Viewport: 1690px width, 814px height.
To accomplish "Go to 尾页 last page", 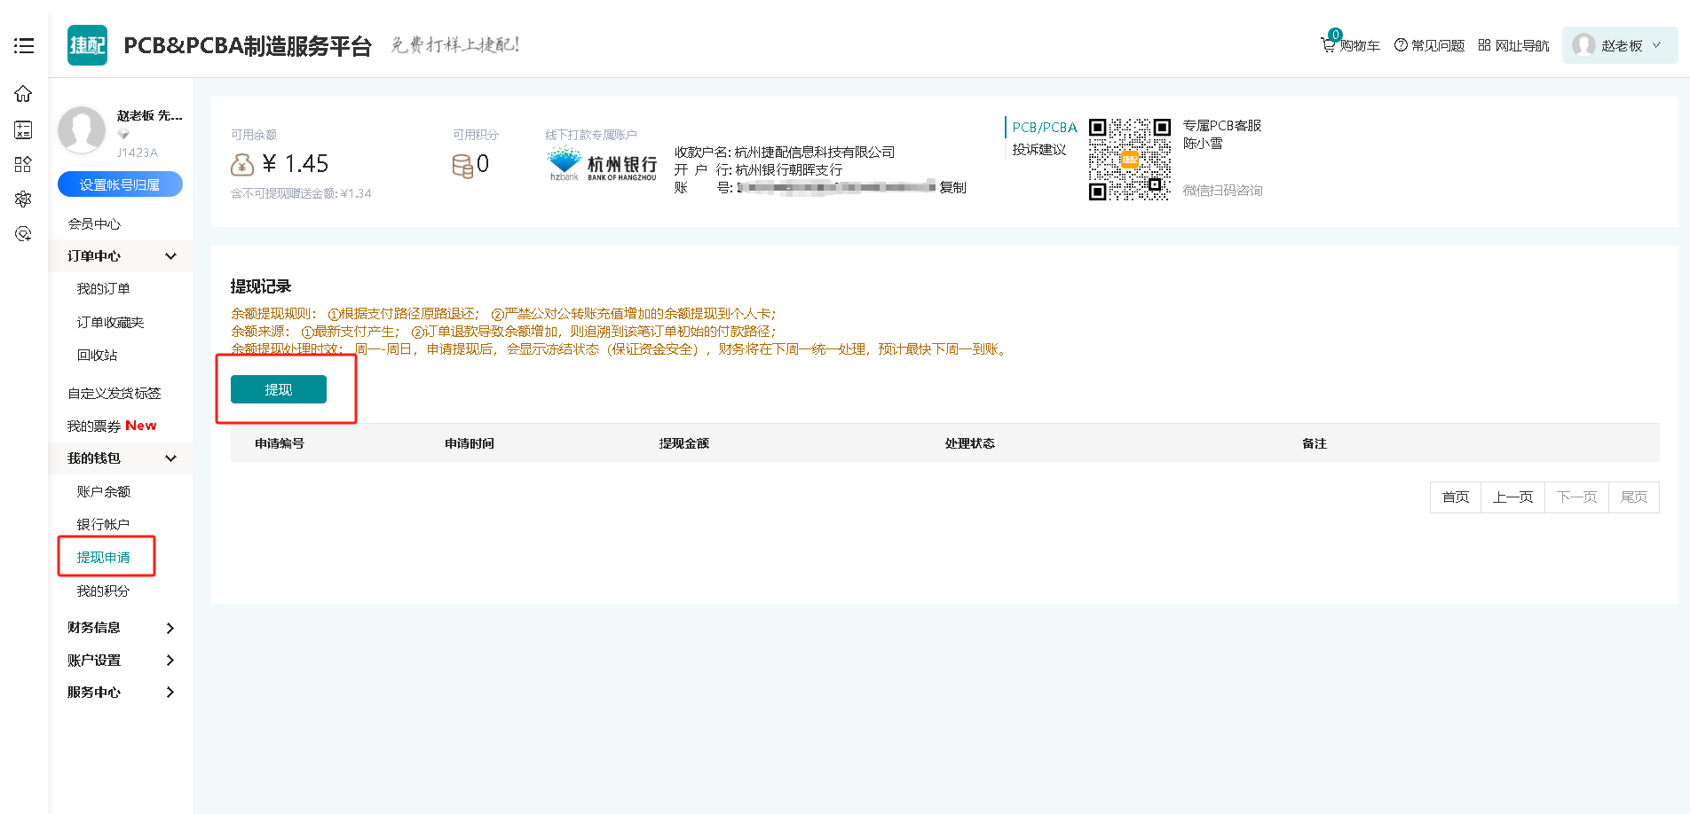I will (x=1634, y=497).
